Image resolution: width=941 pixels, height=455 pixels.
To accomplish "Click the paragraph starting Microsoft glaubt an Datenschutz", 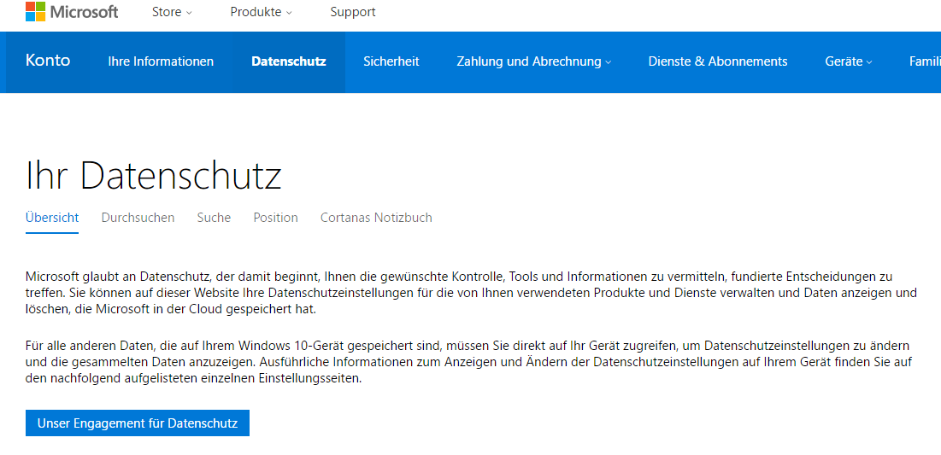I will (471, 294).
